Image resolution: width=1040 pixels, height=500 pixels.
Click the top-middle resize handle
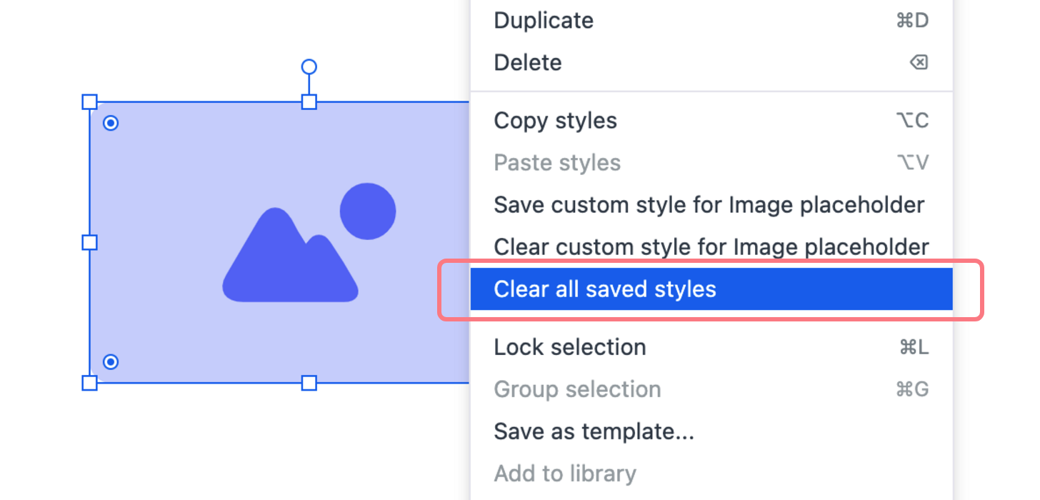(309, 101)
